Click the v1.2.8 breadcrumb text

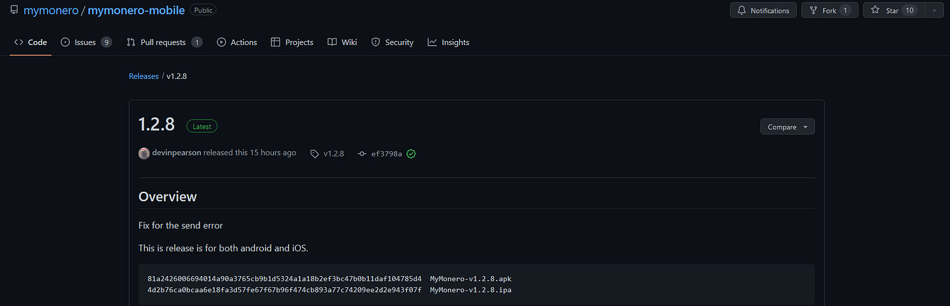[x=177, y=76]
